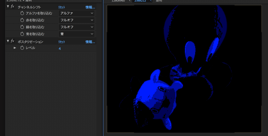Reset the チャンネルシフト effect
The width and height of the screenshot is (268, 136).
[62, 7]
